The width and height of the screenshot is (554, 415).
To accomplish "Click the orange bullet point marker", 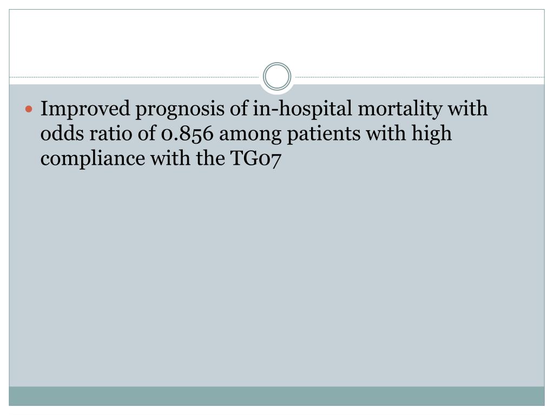I will click(29, 109).
